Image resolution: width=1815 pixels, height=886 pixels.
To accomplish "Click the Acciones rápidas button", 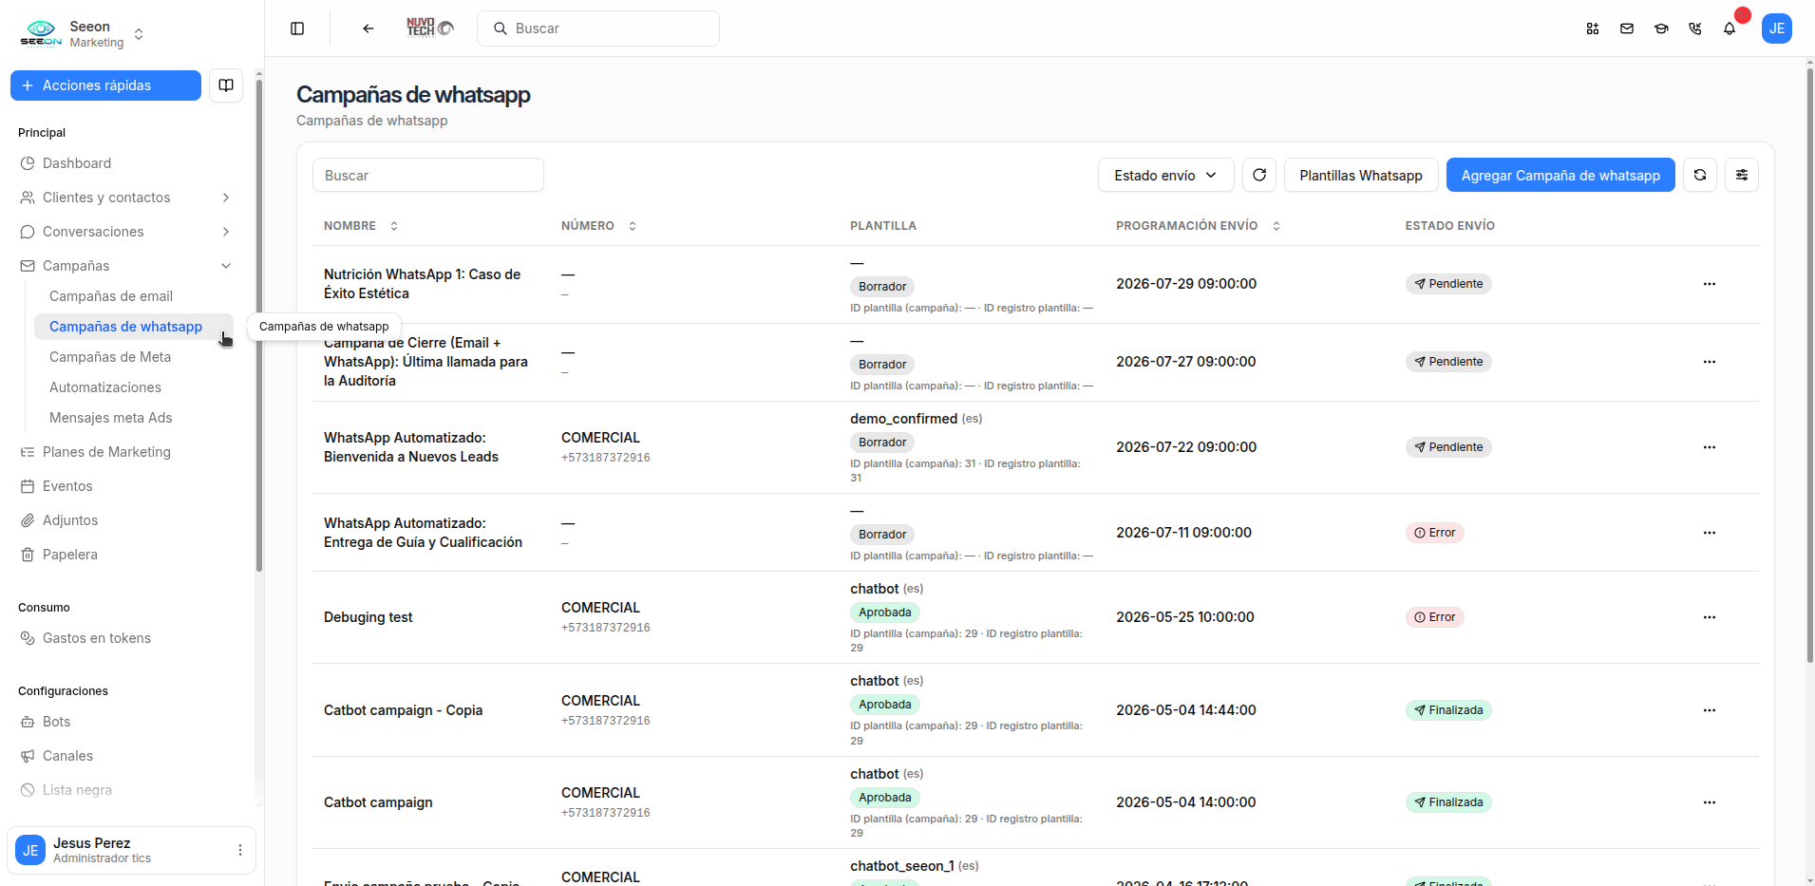I will pos(105,85).
